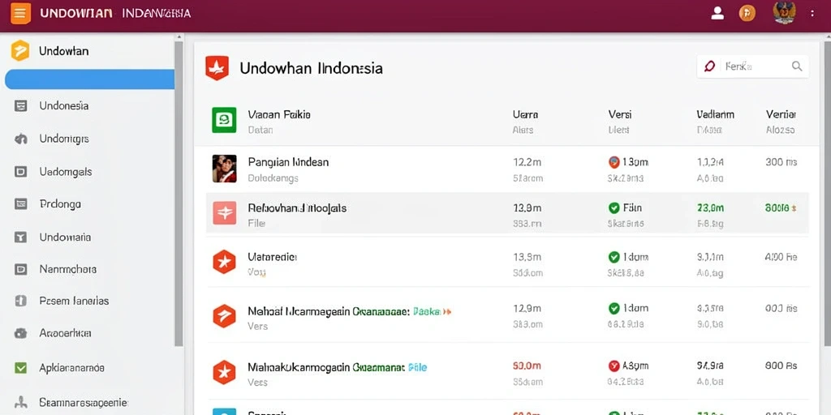Screen dimensions: 831x415
Task: Open the Garuda emblem avatar
Action: (784, 13)
